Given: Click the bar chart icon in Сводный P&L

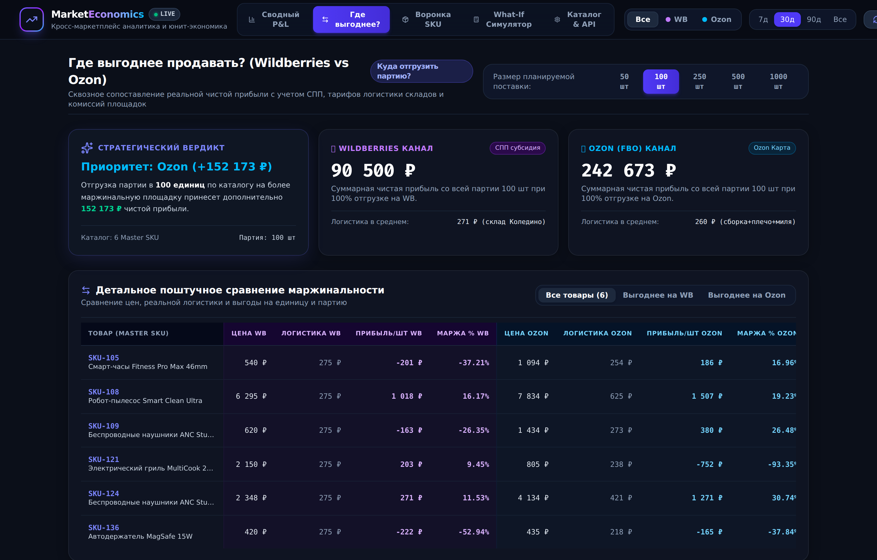Looking at the screenshot, I should point(252,19).
